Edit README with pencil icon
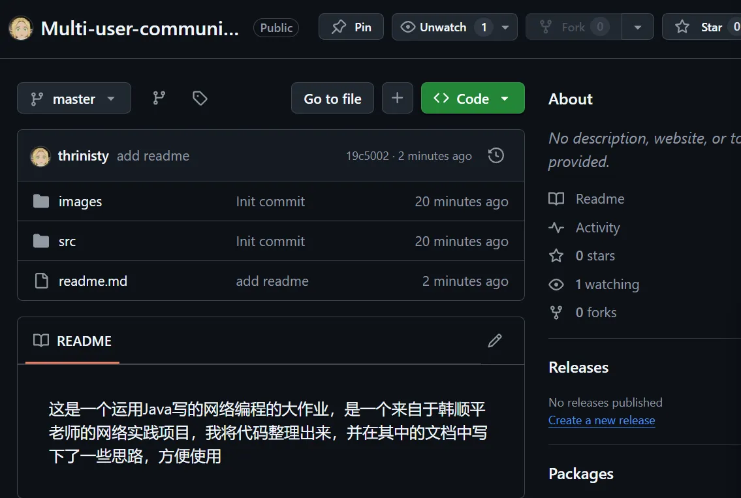Screen dimensions: 741x498 pos(495,341)
